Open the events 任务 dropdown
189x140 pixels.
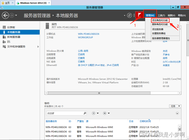(x=175, y=106)
